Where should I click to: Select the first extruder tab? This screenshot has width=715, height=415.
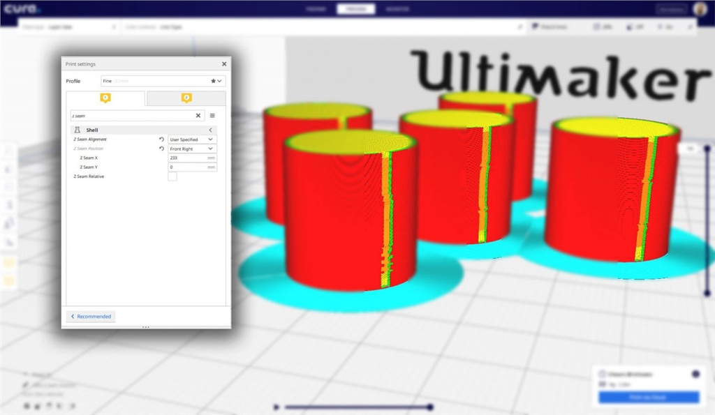coord(105,98)
